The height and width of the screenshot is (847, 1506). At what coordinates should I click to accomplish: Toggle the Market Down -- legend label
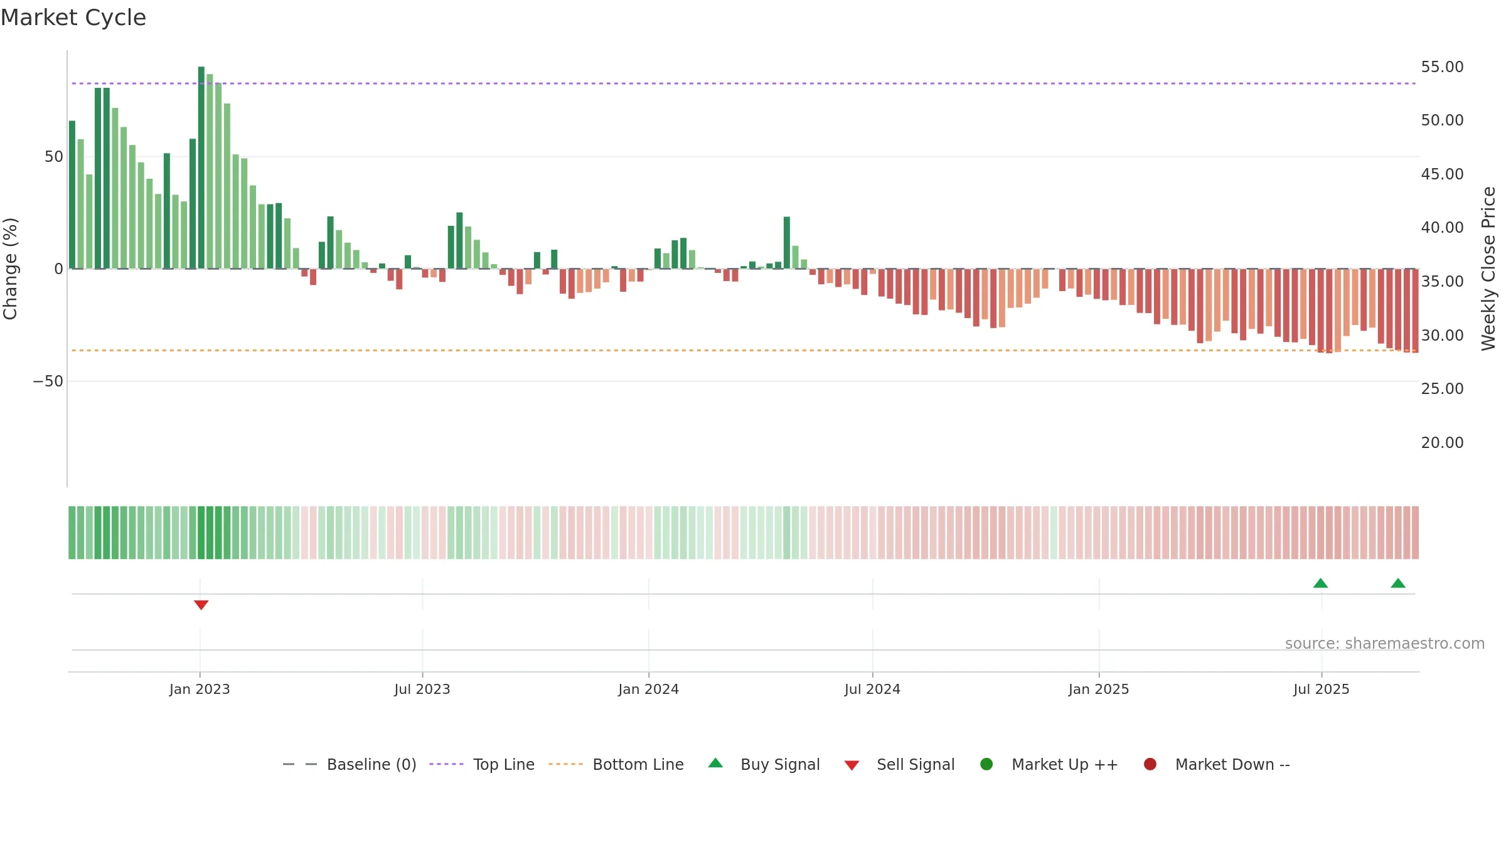click(x=1232, y=764)
